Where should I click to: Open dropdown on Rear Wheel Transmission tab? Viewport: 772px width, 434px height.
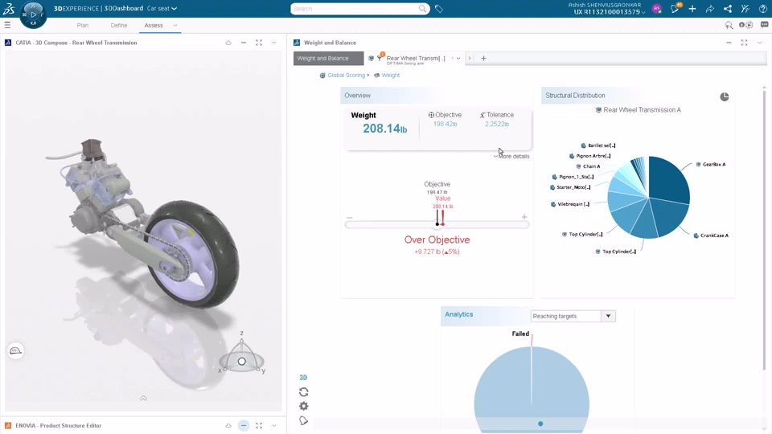[x=458, y=58]
